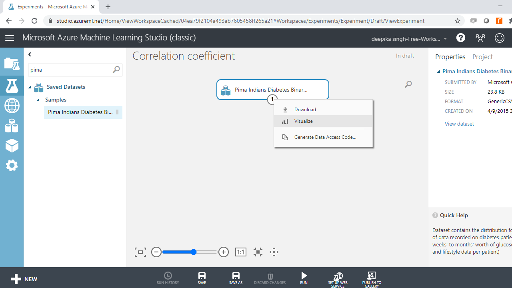Open a new browser tab

[x=108, y=7]
